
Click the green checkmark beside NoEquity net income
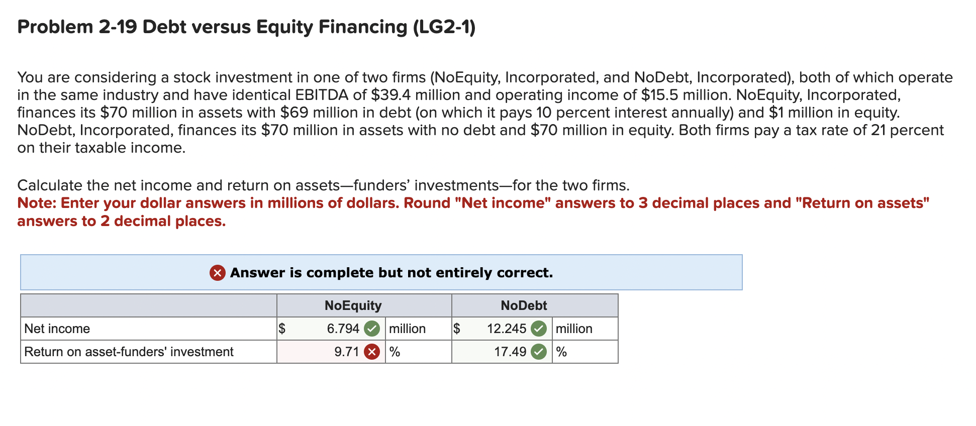tap(371, 329)
